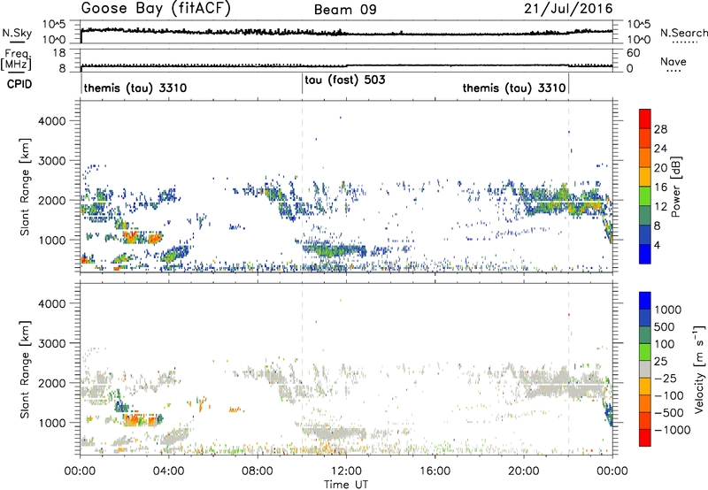708x490 pixels.
Task: Click 'themis (tau) 3310' label beginning at 00:00
Action: click(x=135, y=88)
